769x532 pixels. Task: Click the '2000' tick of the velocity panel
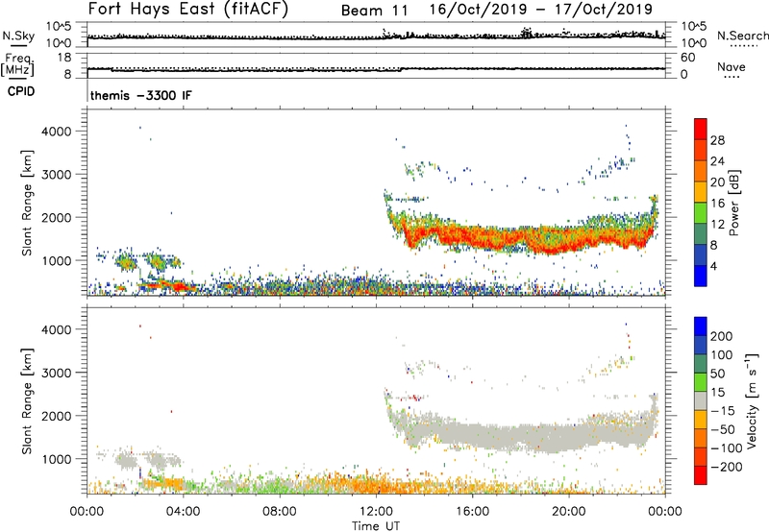(57, 416)
